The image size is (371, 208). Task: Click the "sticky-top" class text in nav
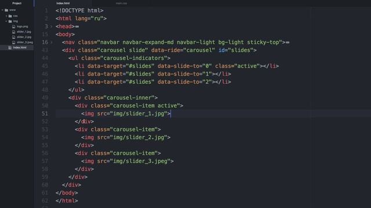[x=263, y=42]
